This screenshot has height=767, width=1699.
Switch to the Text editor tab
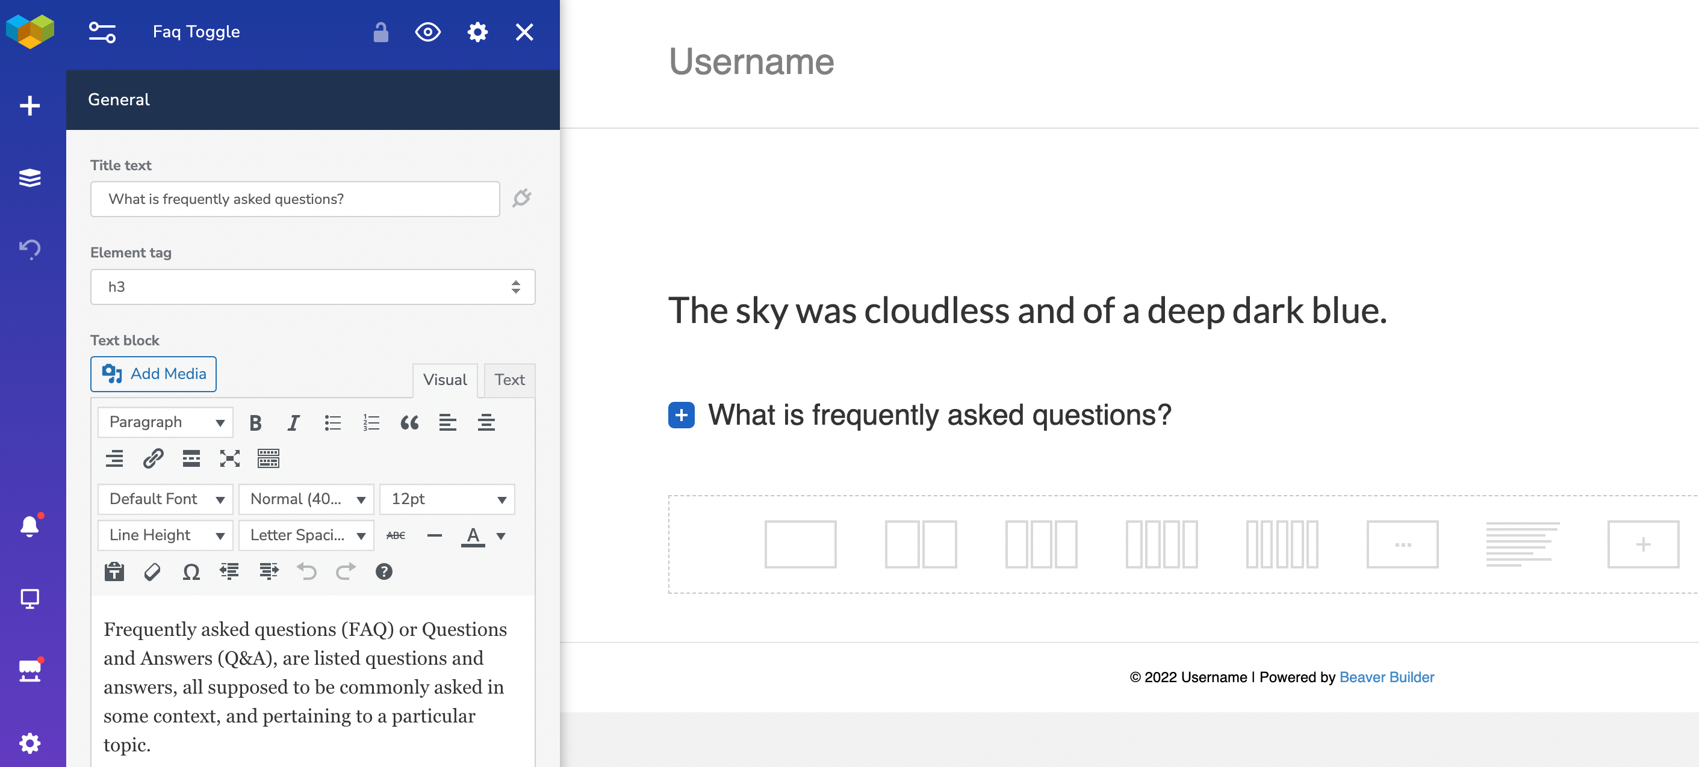click(509, 380)
